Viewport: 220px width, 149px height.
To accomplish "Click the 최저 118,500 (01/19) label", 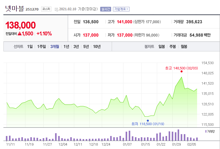I will (148, 124).
